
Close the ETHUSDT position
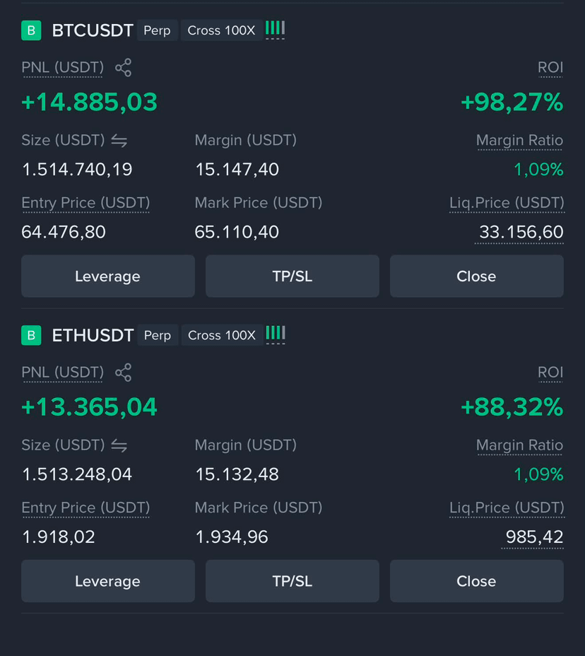(477, 581)
